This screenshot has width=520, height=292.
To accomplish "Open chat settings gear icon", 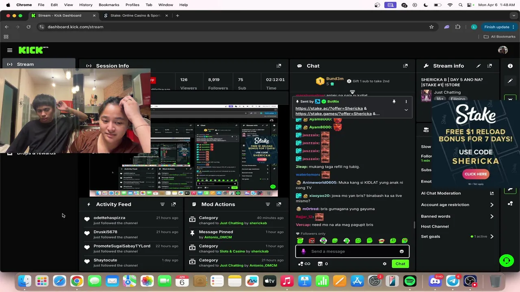I will (384, 264).
